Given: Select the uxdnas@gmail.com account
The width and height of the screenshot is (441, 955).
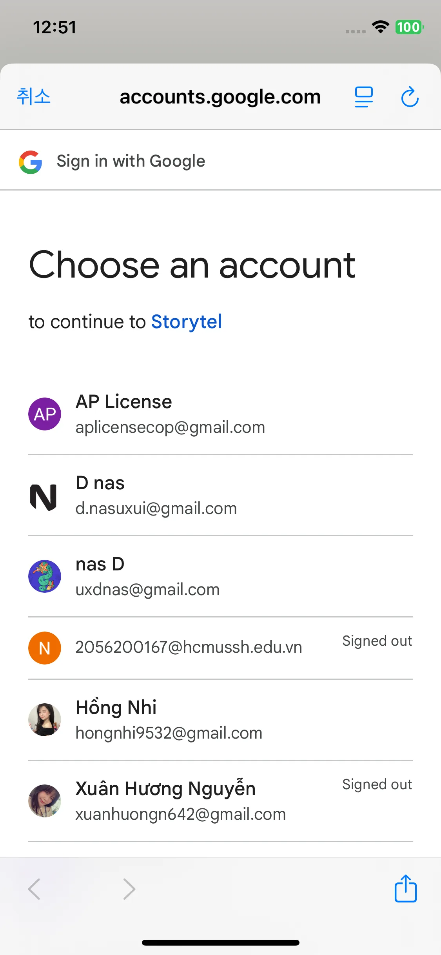Looking at the screenshot, I should click(147, 590).
